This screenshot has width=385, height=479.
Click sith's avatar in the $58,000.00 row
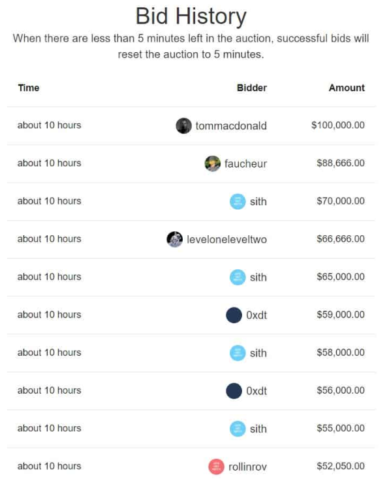[238, 353]
